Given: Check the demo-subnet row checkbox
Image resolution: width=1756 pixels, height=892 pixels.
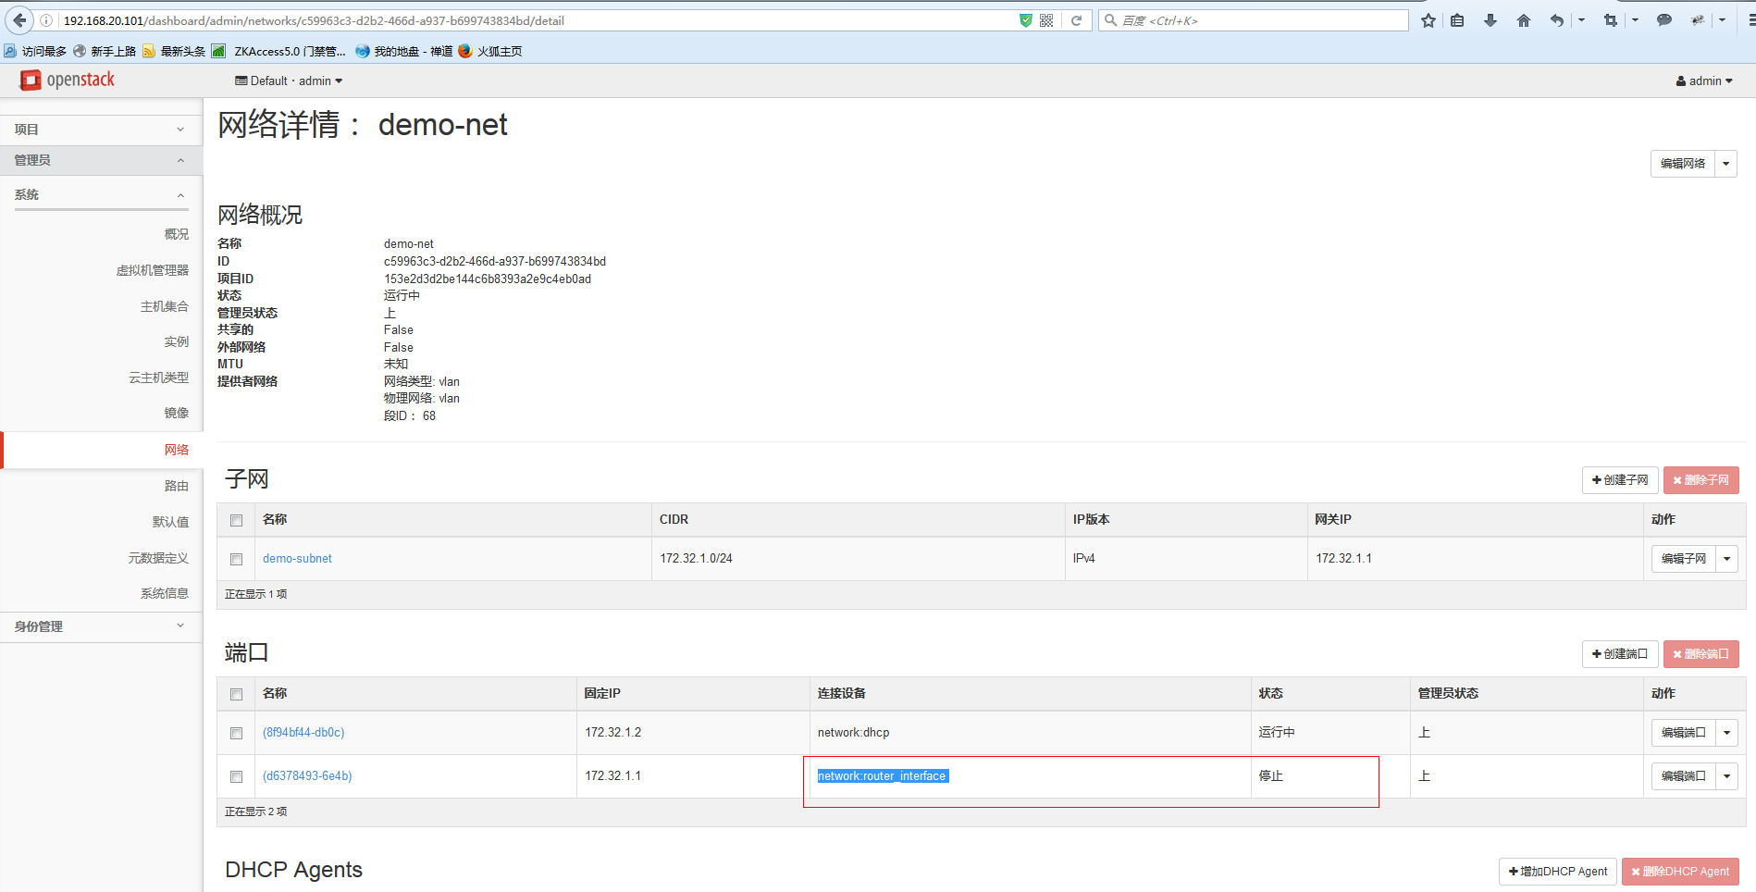Looking at the screenshot, I should point(237,560).
